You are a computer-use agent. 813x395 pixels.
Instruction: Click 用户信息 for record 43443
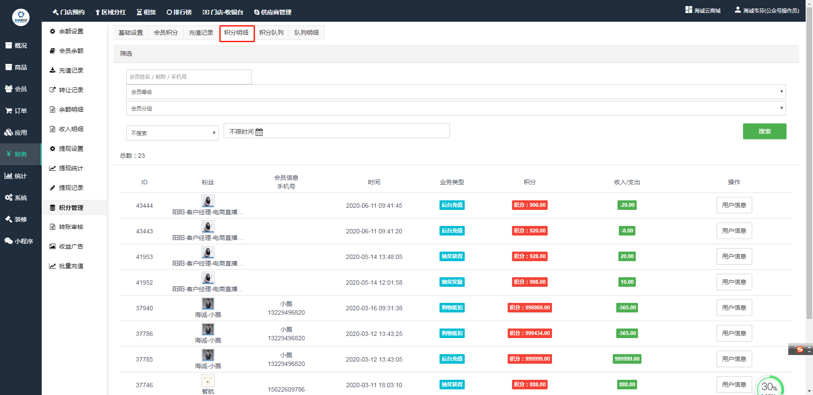[734, 231]
